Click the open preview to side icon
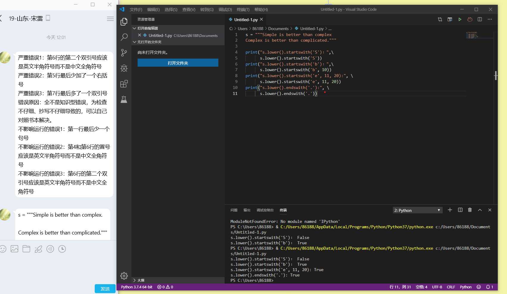Viewport: 507px width, 294px height. (450, 19)
